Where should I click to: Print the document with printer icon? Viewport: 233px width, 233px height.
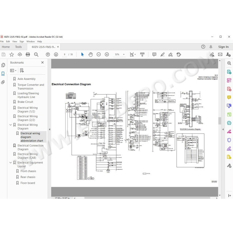28,55
